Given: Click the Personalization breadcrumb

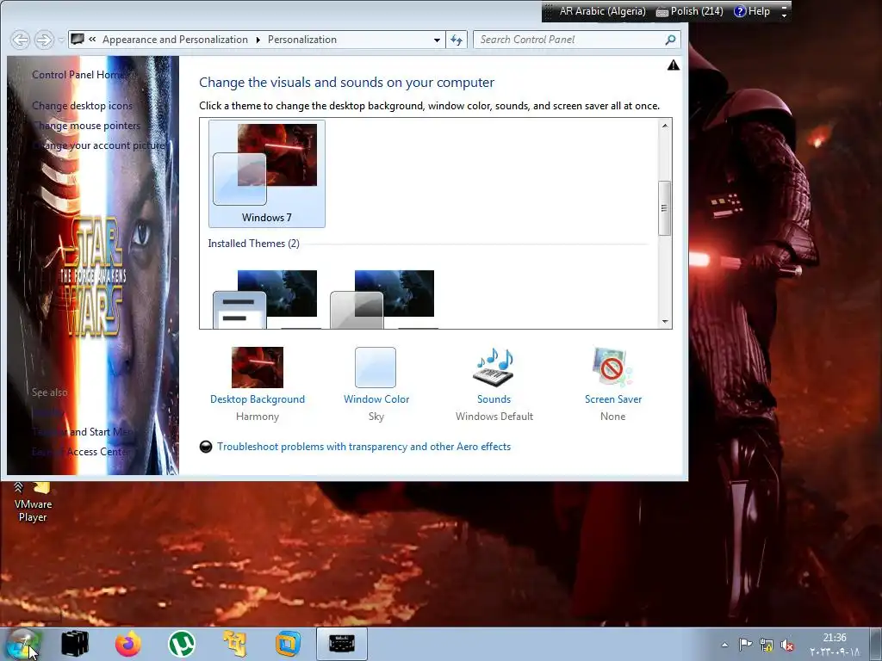Looking at the screenshot, I should click(x=302, y=40).
